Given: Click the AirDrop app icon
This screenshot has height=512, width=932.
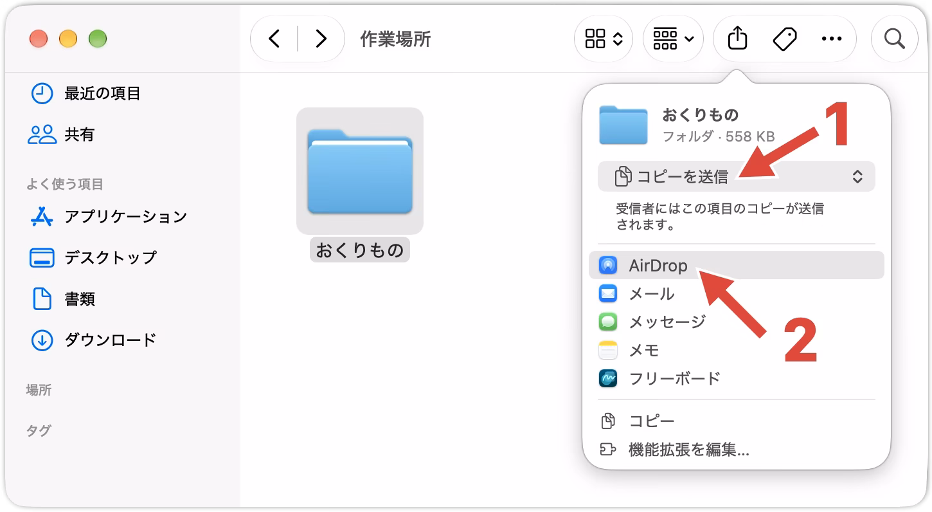Looking at the screenshot, I should 608,266.
